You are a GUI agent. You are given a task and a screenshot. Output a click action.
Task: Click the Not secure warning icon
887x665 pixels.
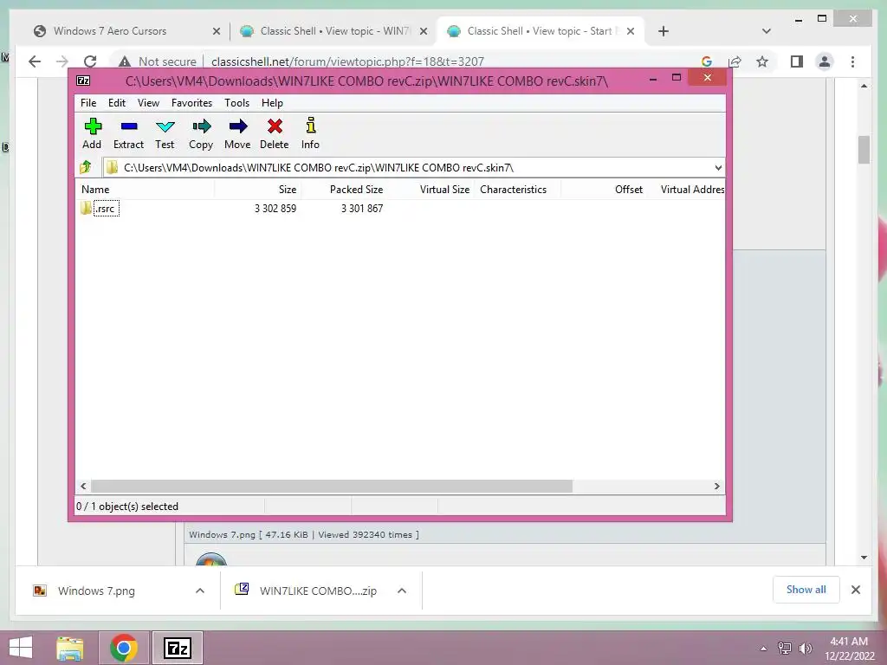click(x=125, y=61)
